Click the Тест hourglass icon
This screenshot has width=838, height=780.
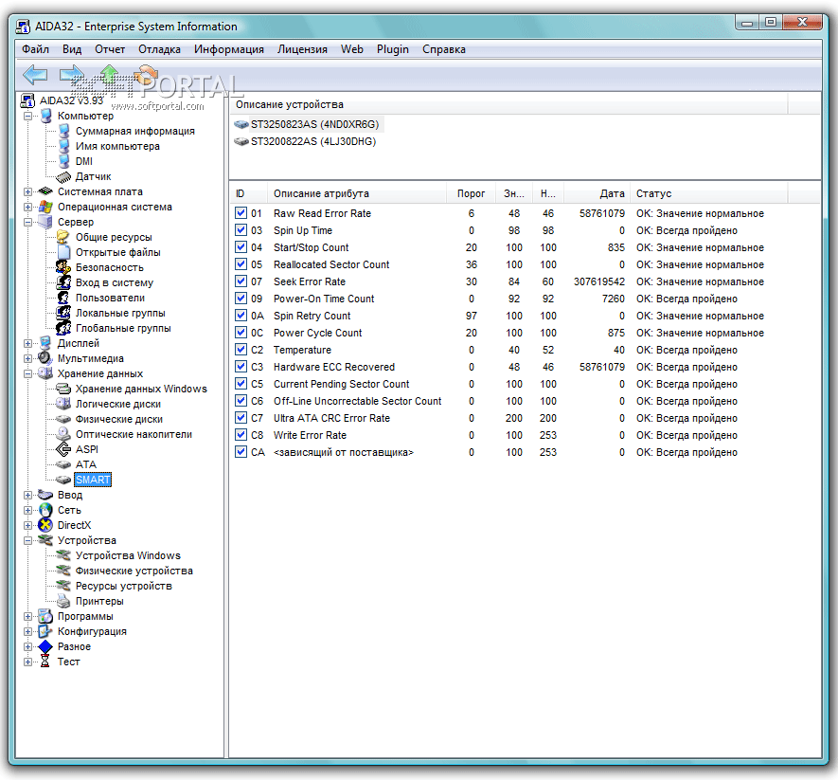click(x=46, y=662)
